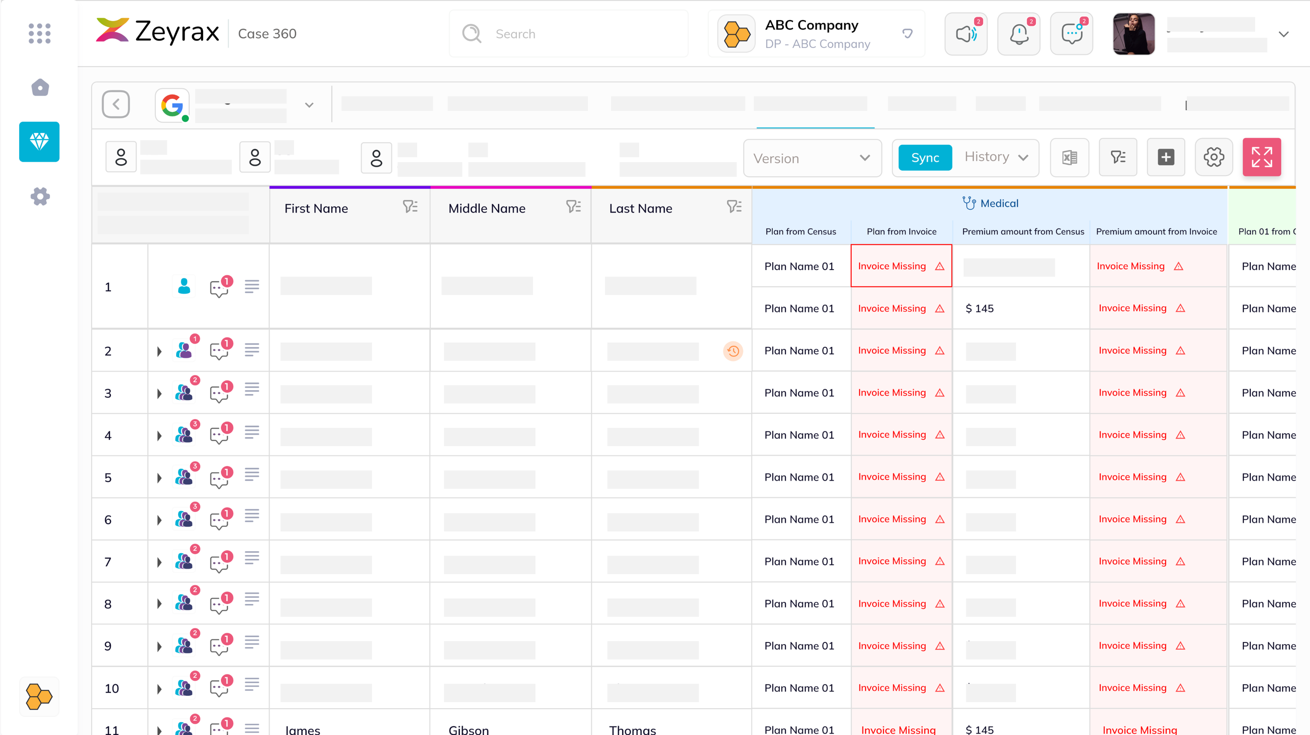Go to the home sidebar item
Screen dimensions: 1310x735
pos(40,88)
